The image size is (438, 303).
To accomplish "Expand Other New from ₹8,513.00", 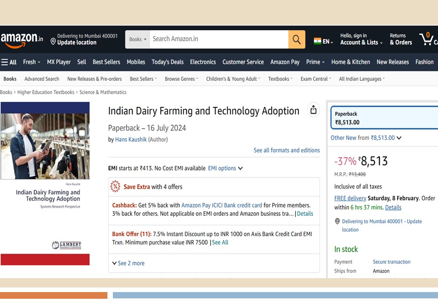I will (x=366, y=138).
